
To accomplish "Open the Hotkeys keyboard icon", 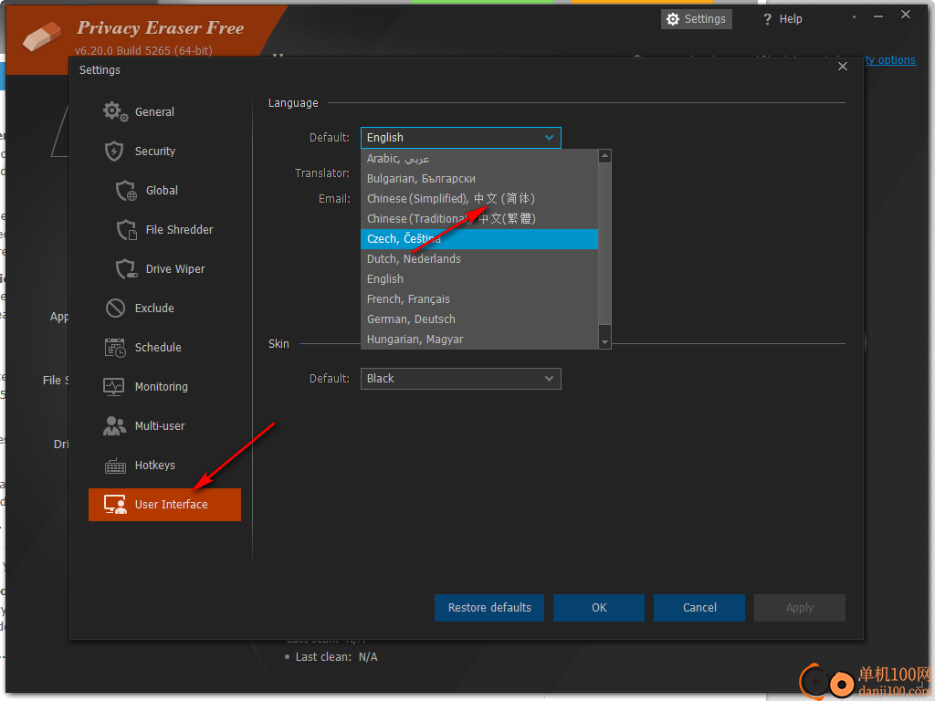I will point(115,466).
